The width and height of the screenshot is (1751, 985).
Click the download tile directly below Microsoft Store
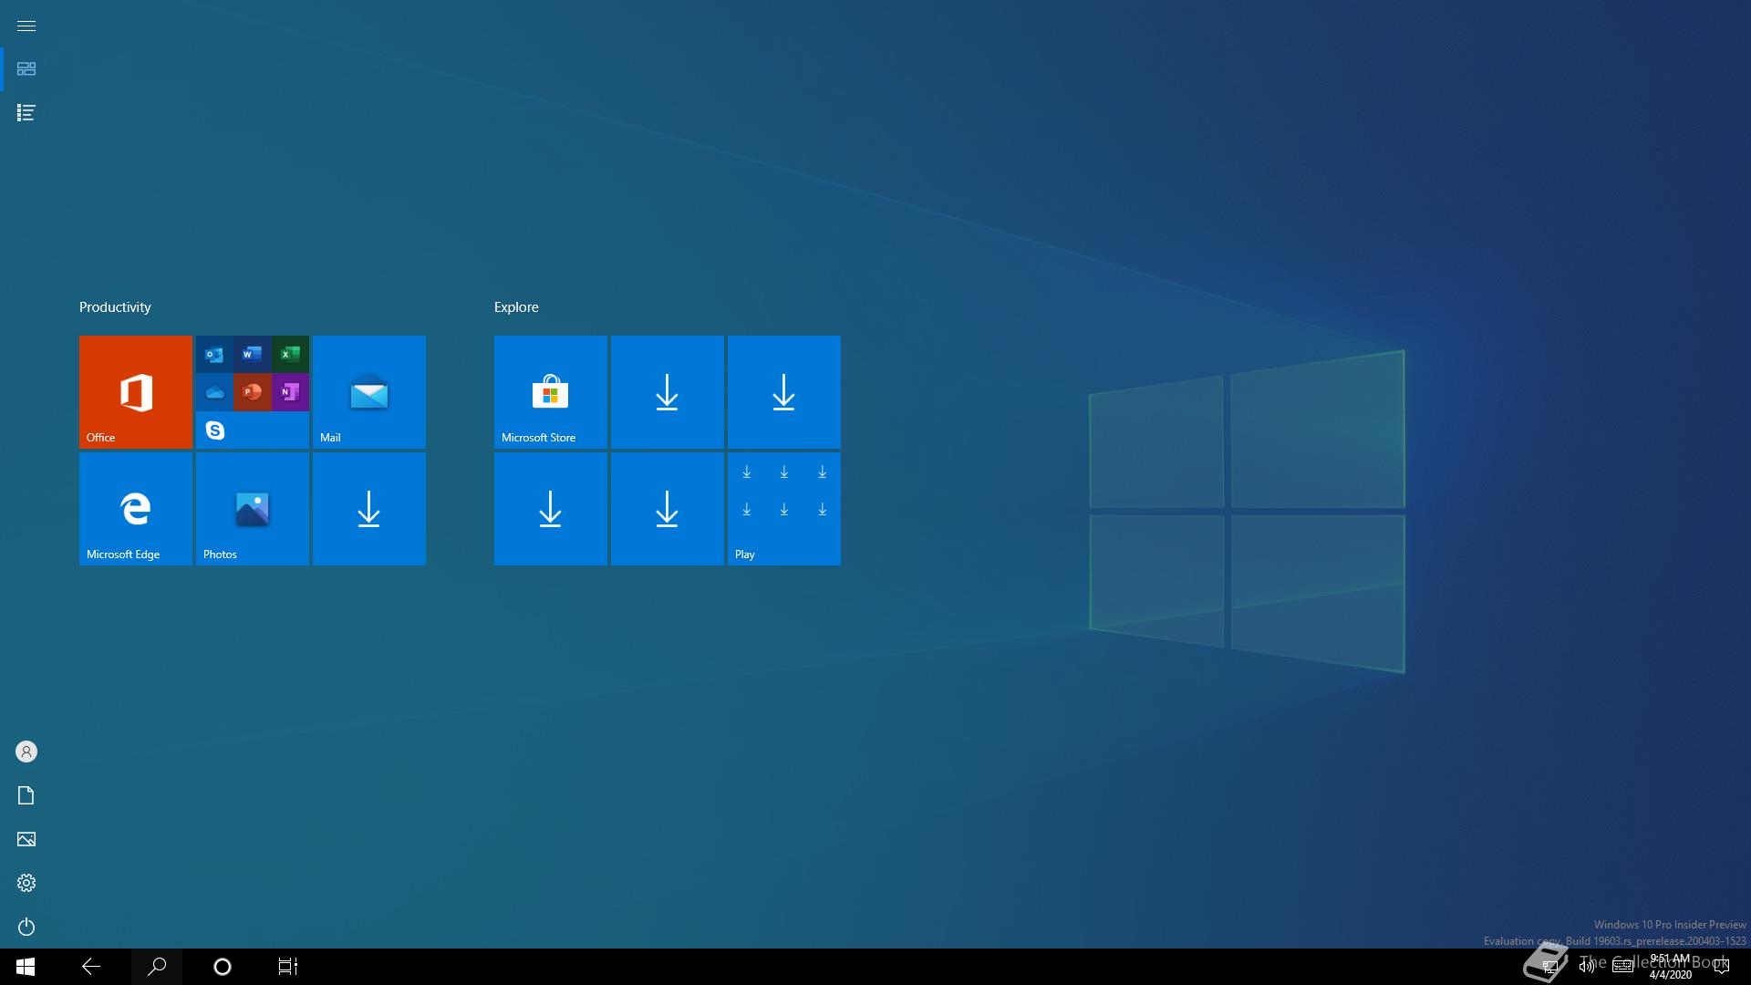551,509
